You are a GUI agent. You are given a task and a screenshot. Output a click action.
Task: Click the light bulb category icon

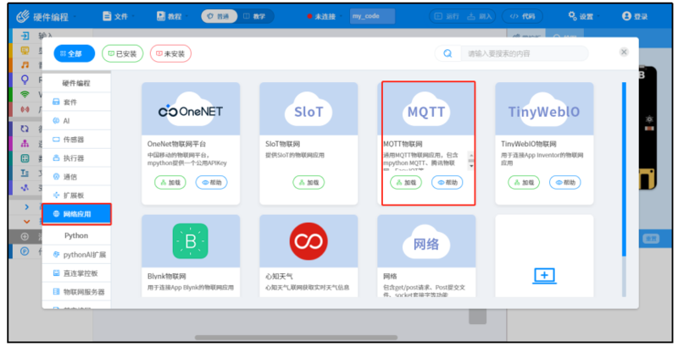click(x=25, y=80)
